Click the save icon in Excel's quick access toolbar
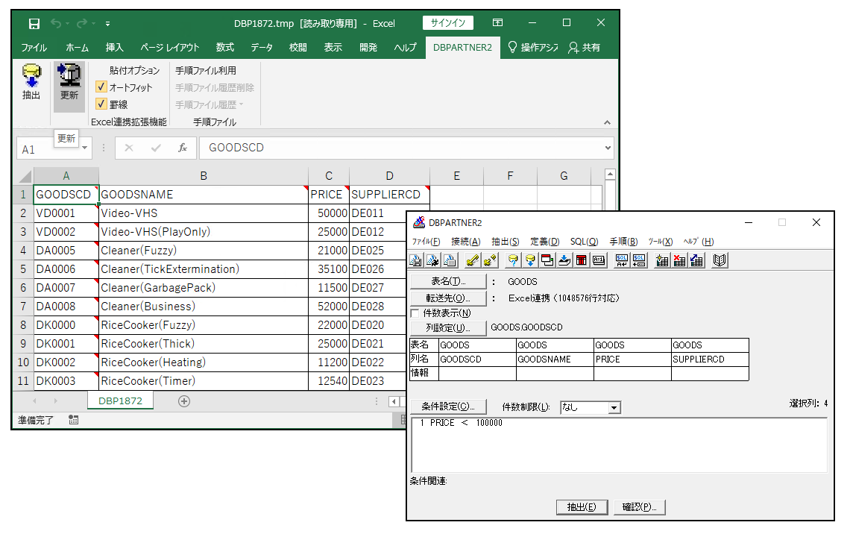The height and width of the screenshot is (537, 850). (34, 23)
